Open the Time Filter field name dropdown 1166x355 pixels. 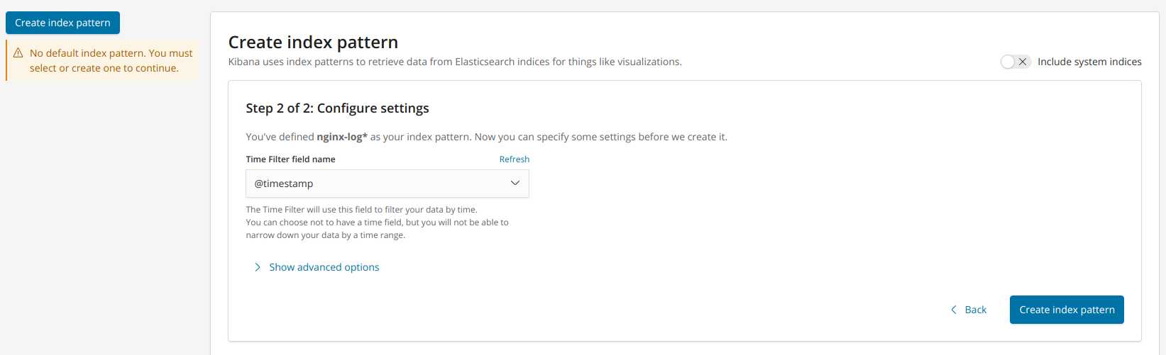(387, 184)
